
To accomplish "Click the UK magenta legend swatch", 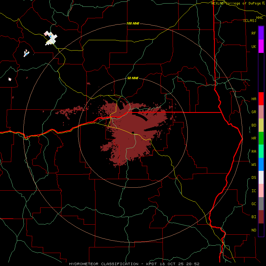I will tap(261, 46).
